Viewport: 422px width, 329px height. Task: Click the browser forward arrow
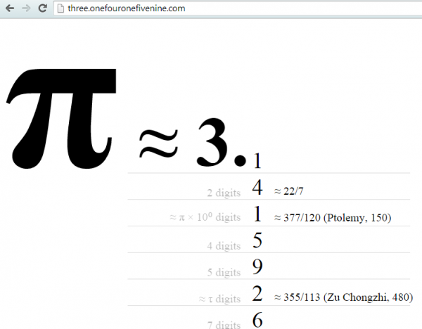(x=26, y=9)
